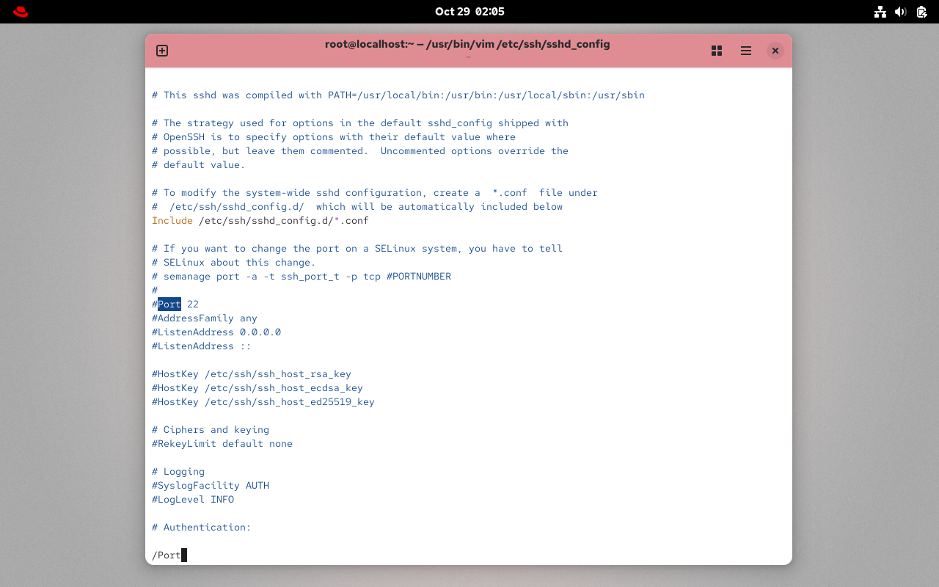Screen dimensions: 939x587
Task: Open the clock calendar menu showing Oct 29
Action: 469,11
